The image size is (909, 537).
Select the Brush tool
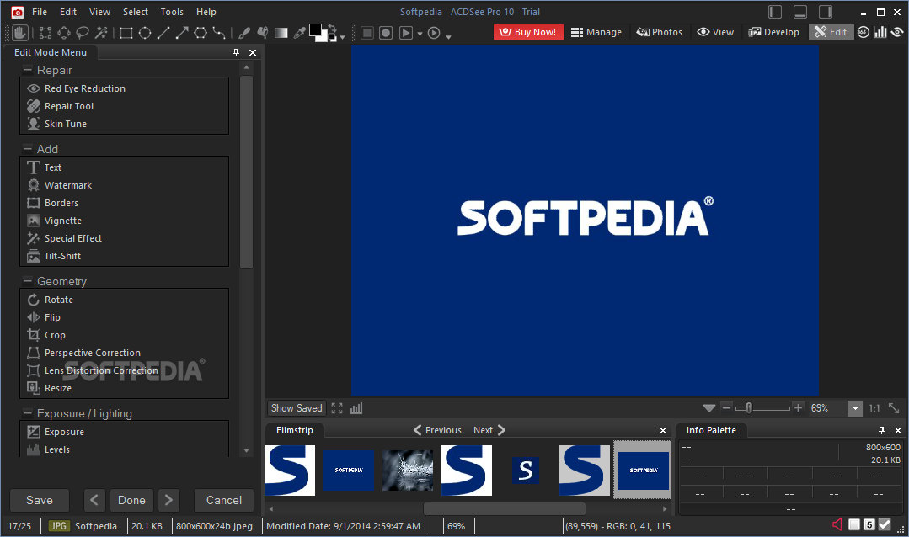(x=244, y=33)
